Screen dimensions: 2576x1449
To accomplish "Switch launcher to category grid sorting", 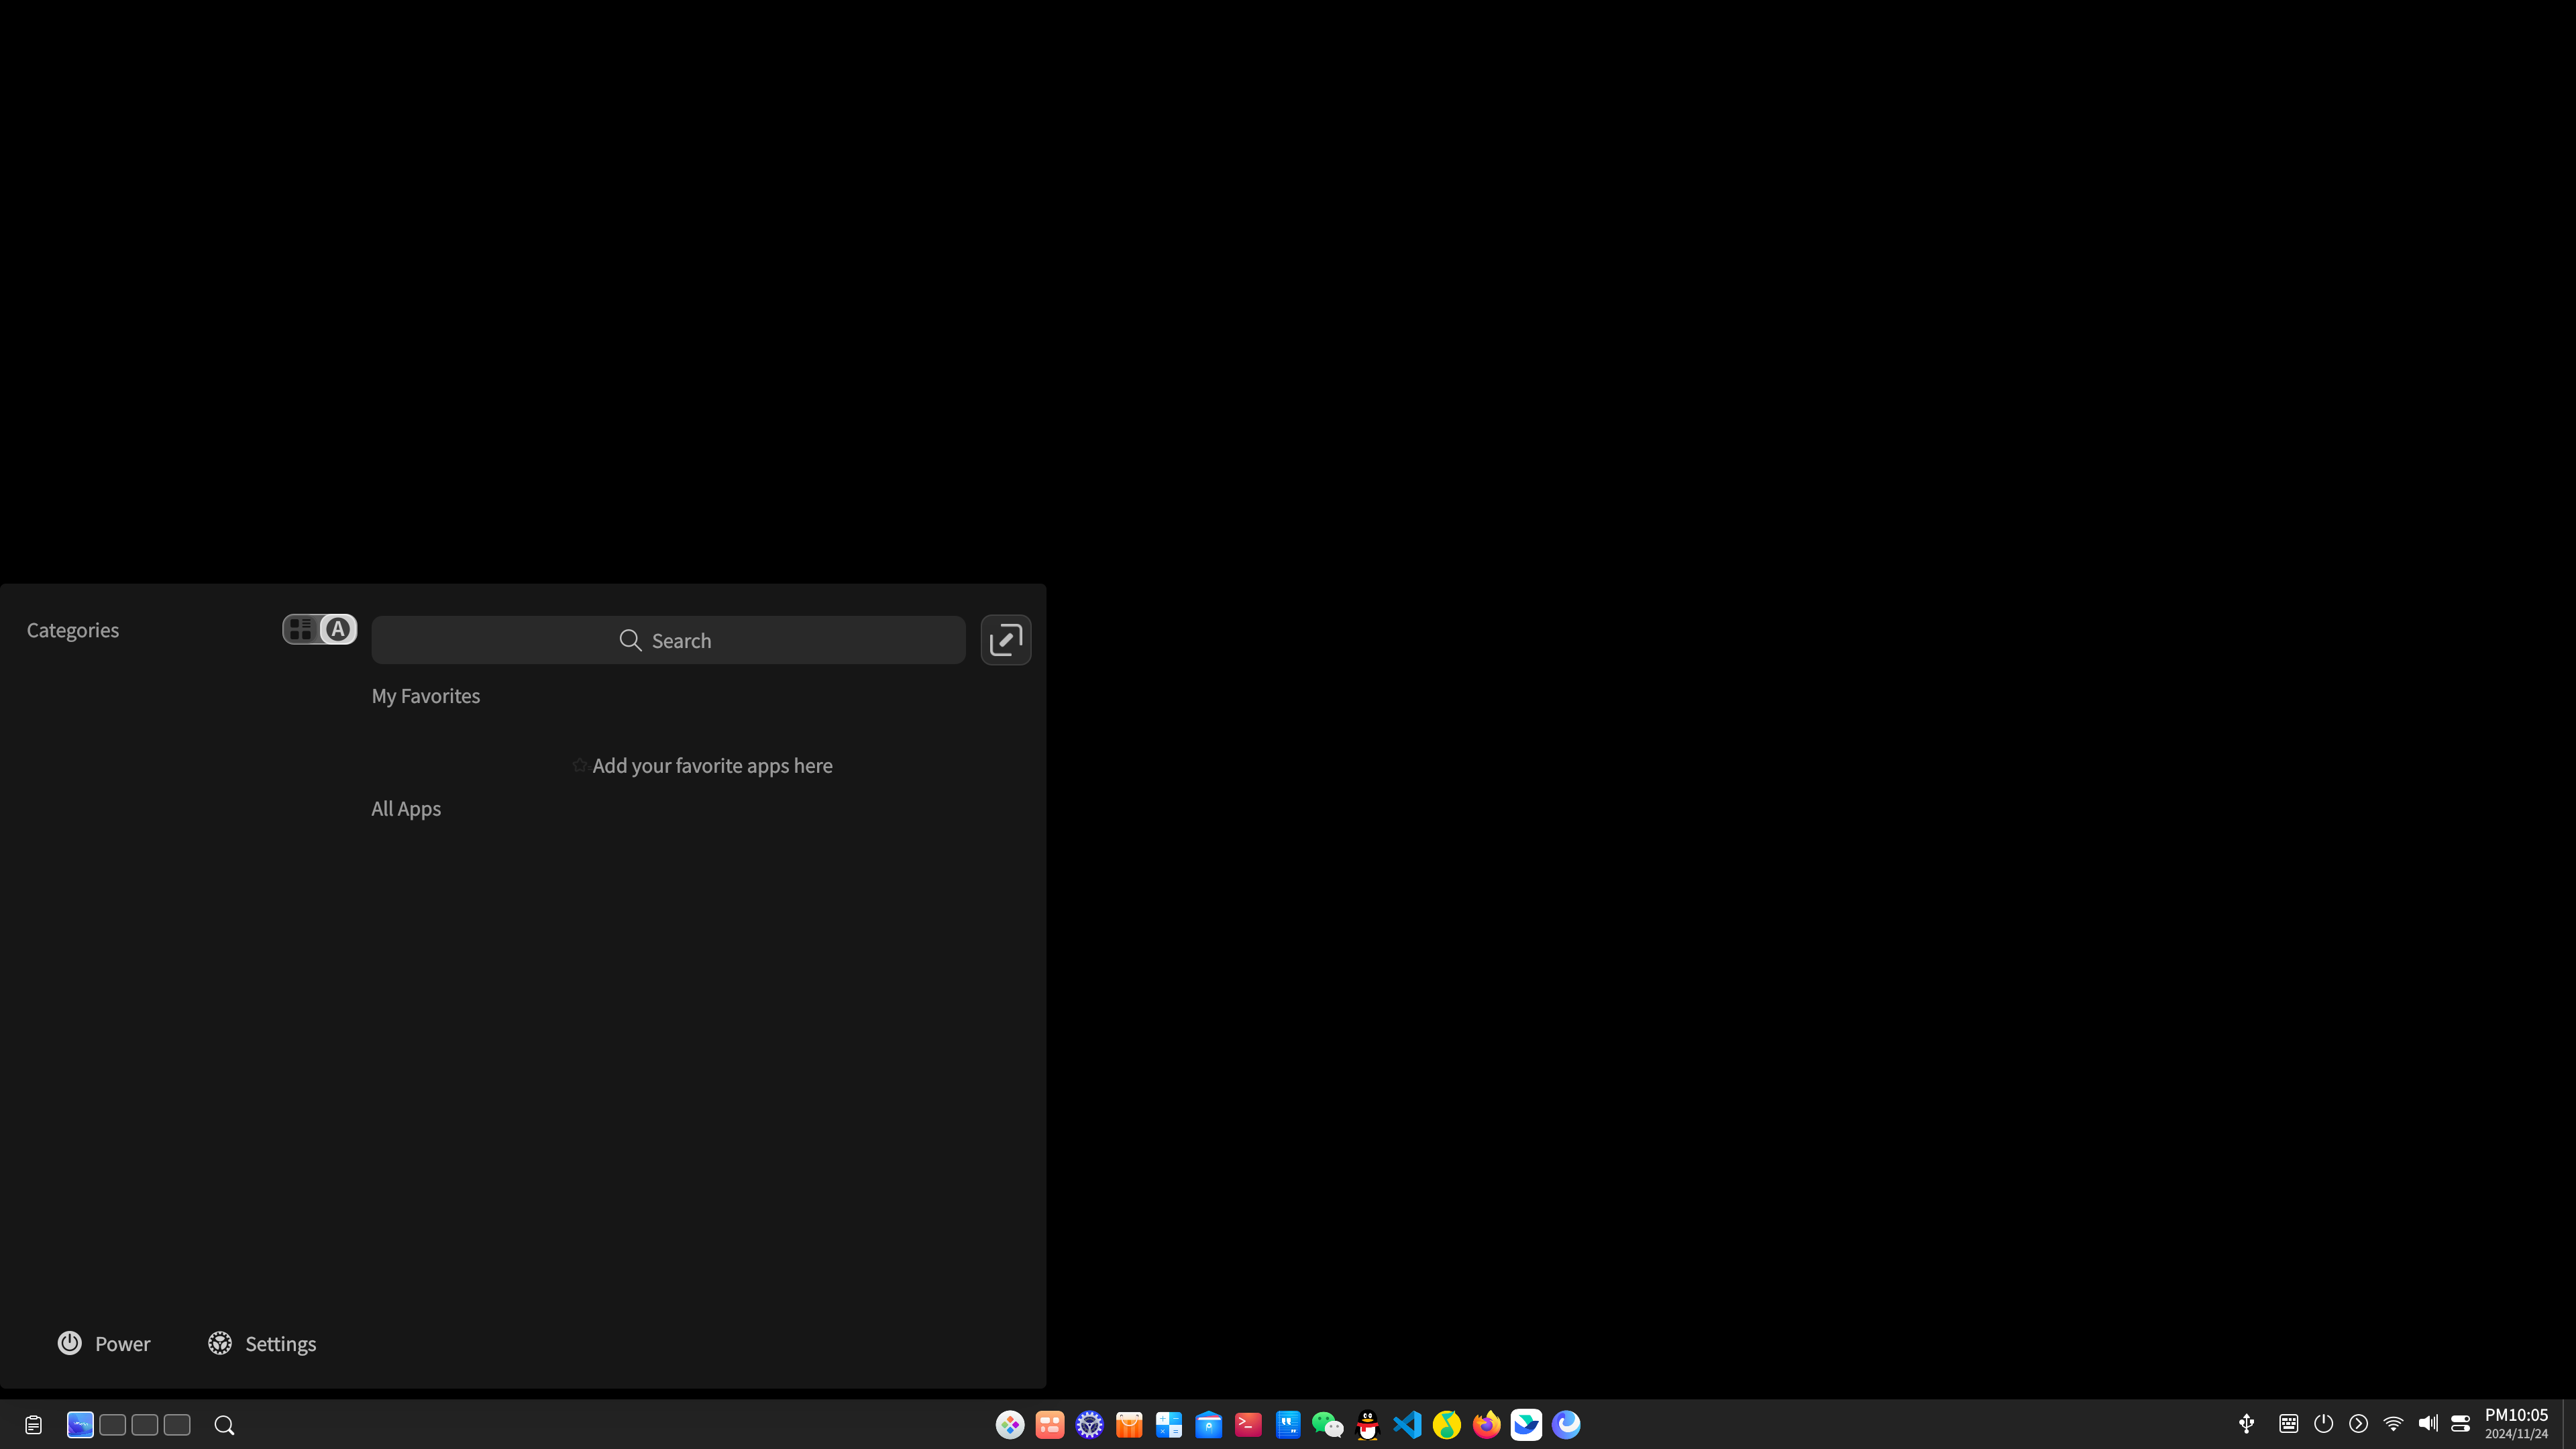I will pyautogui.click(x=301, y=629).
